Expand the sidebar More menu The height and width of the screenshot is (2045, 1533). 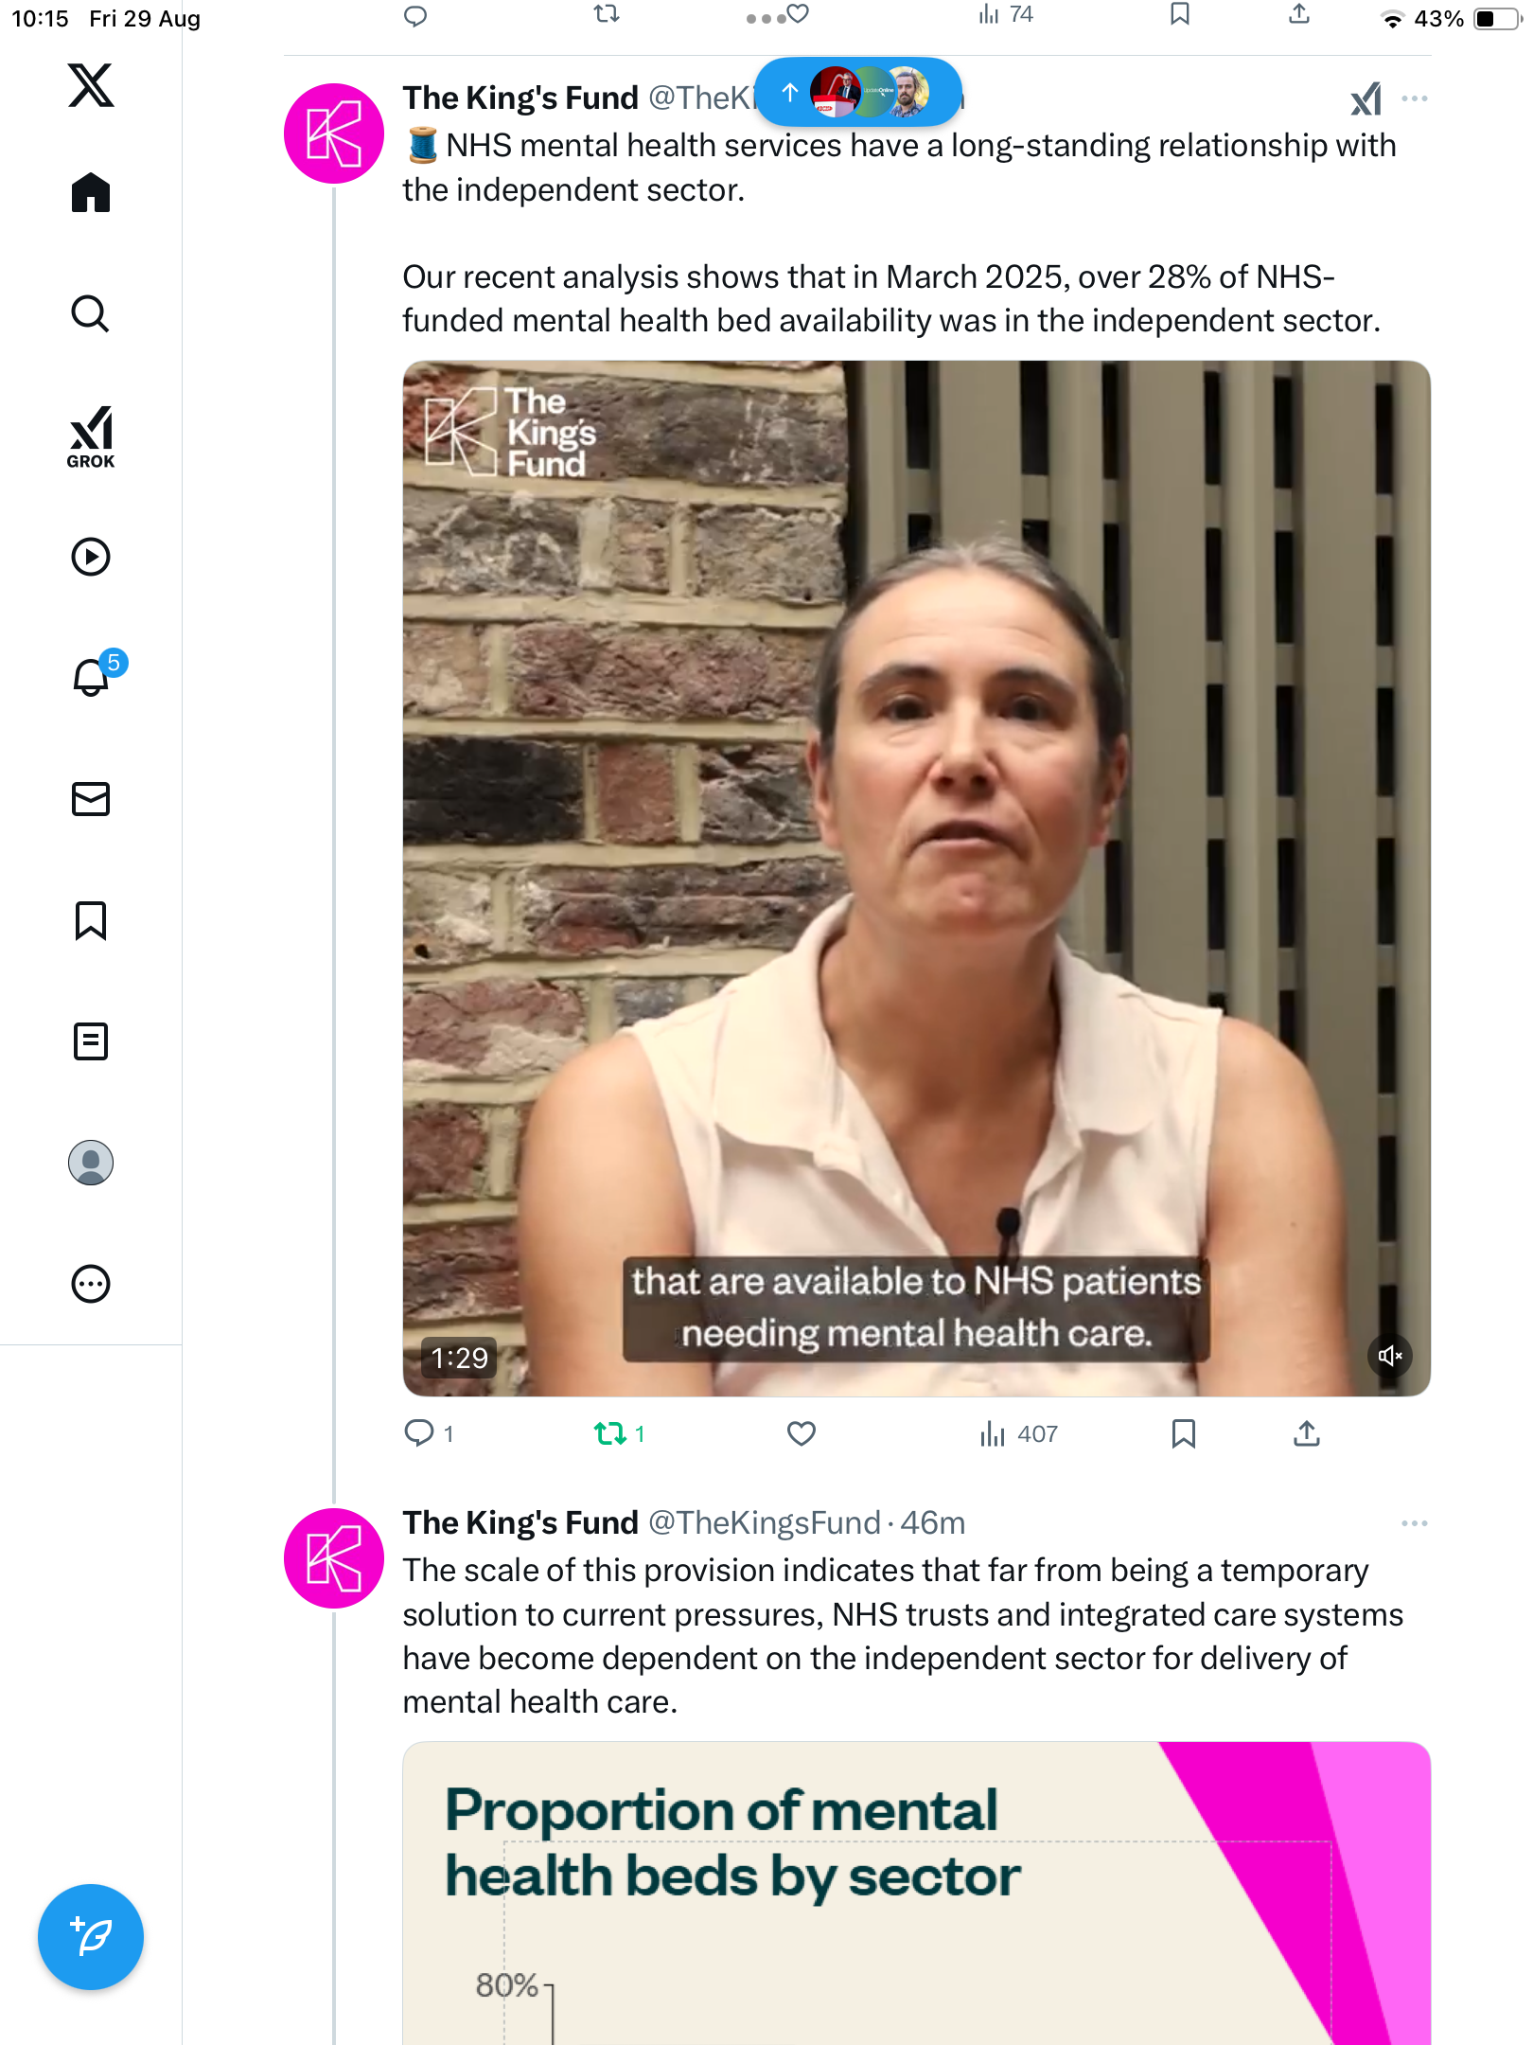point(91,1284)
